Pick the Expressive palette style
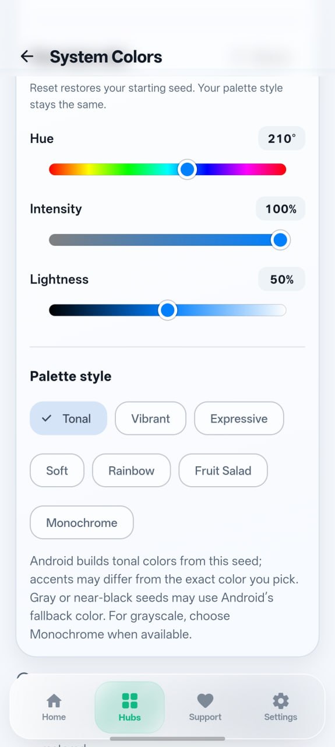 [239, 418]
